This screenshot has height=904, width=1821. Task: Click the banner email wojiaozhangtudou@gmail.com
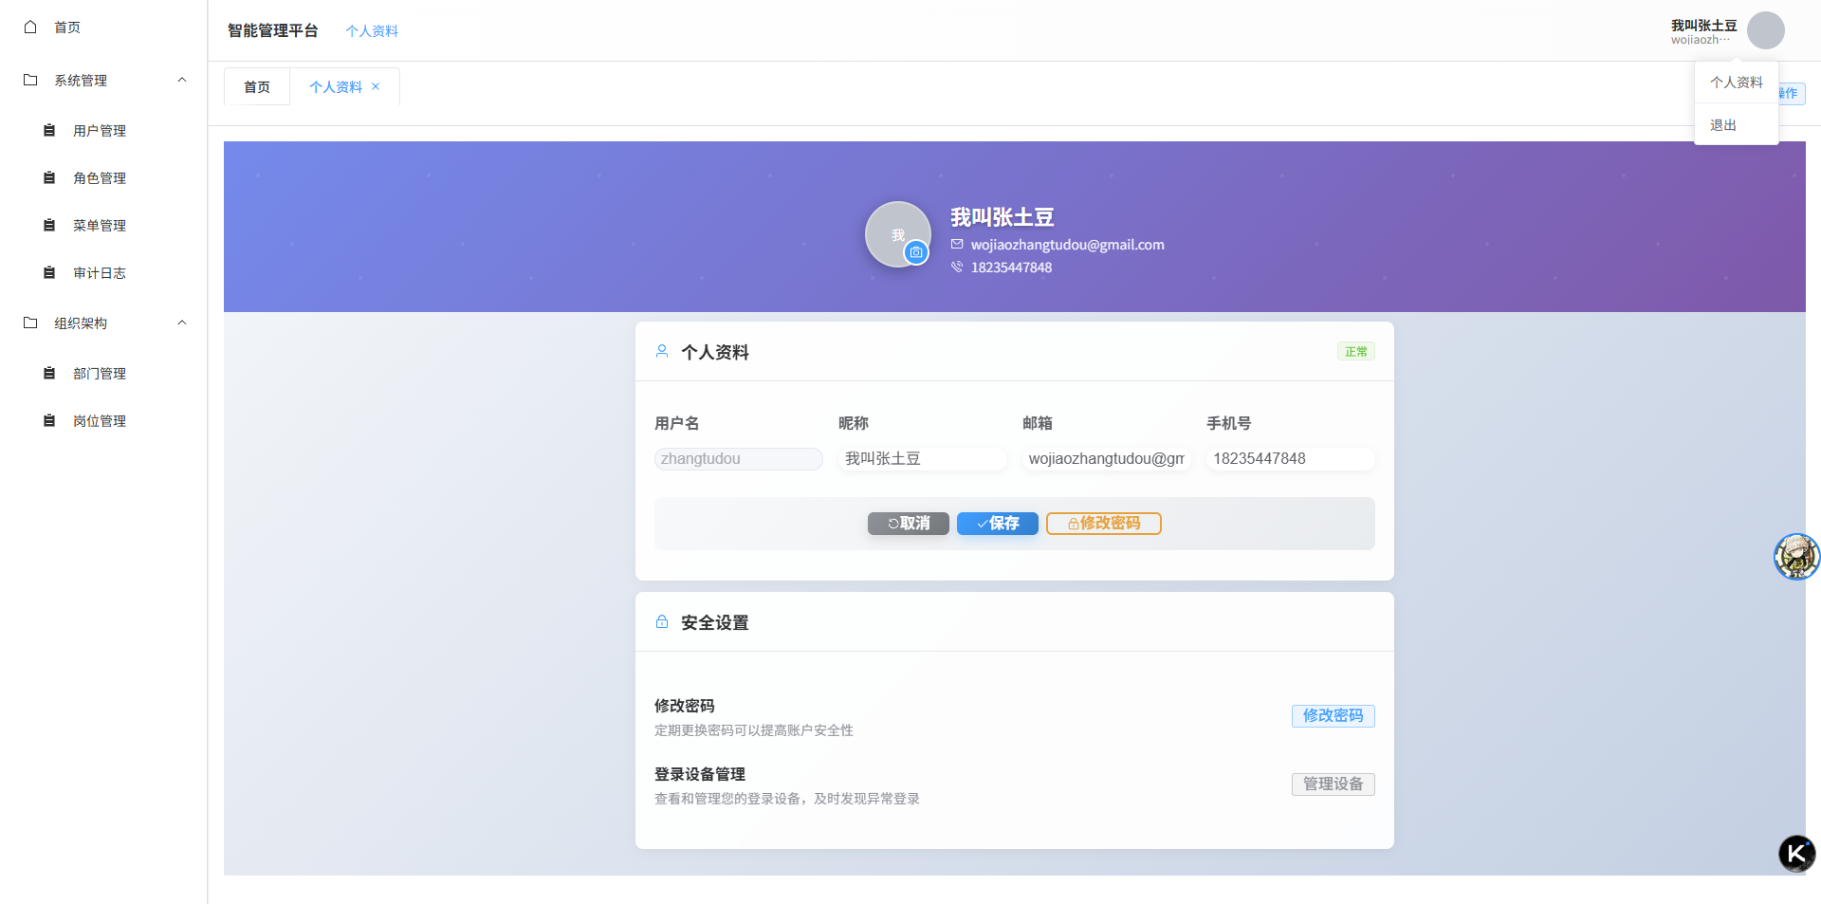click(x=1068, y=245)
